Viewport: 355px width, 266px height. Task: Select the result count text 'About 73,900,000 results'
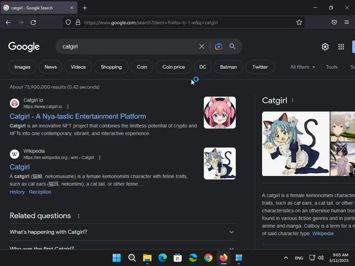[x=38, y=87]
